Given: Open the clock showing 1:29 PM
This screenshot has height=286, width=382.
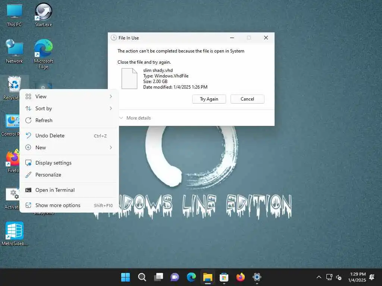Looking at the screenshot, I should (357, 277).
